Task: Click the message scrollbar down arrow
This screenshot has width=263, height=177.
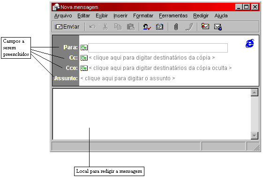Action: [x=255, y=136]
